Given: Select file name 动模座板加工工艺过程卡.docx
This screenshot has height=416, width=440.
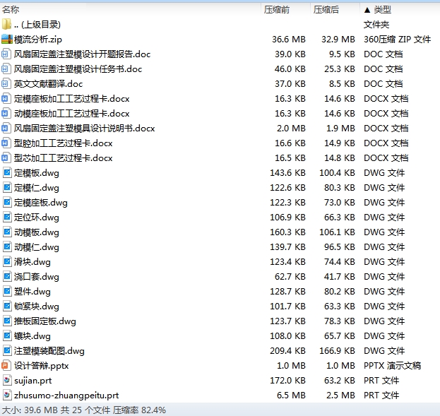Looking at the screenshot, I should 72,114.
